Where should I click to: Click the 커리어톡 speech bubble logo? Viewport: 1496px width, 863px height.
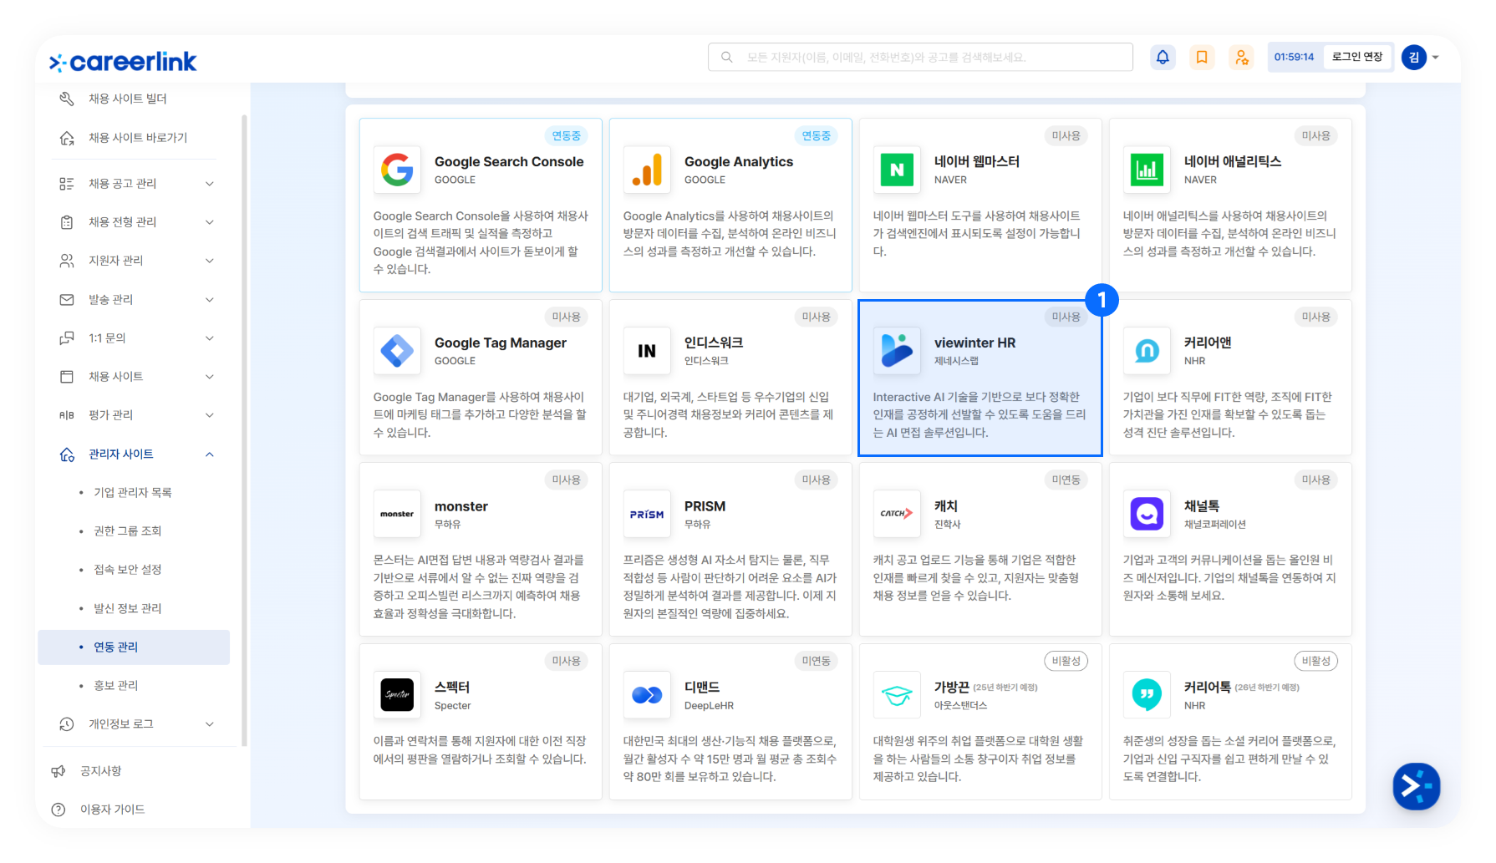point(1147,695)
